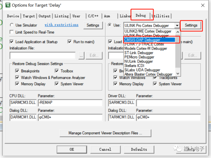Click CPU DLL parameter -REMAP field
Screen dimensions: 211x158
point(70,103)
